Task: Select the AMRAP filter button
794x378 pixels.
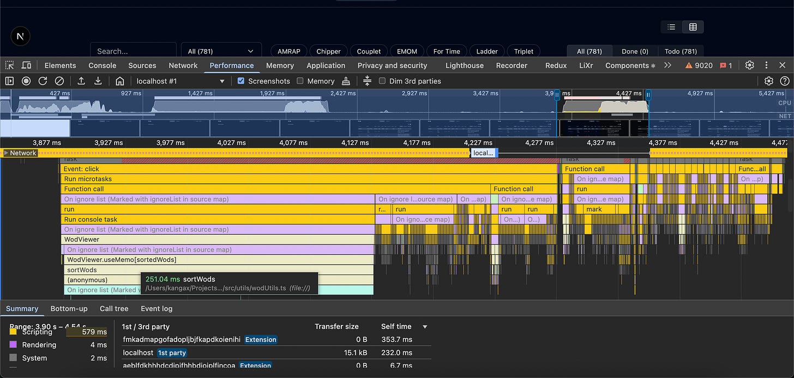Action: (289, 51)
